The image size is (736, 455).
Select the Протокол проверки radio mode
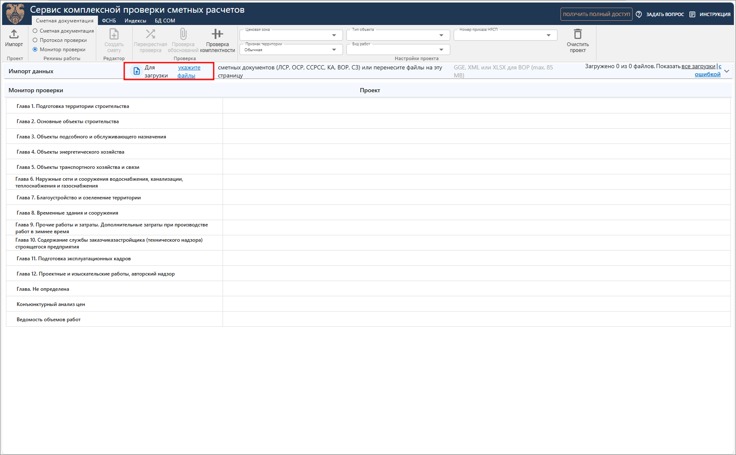[x=35, y=40]
